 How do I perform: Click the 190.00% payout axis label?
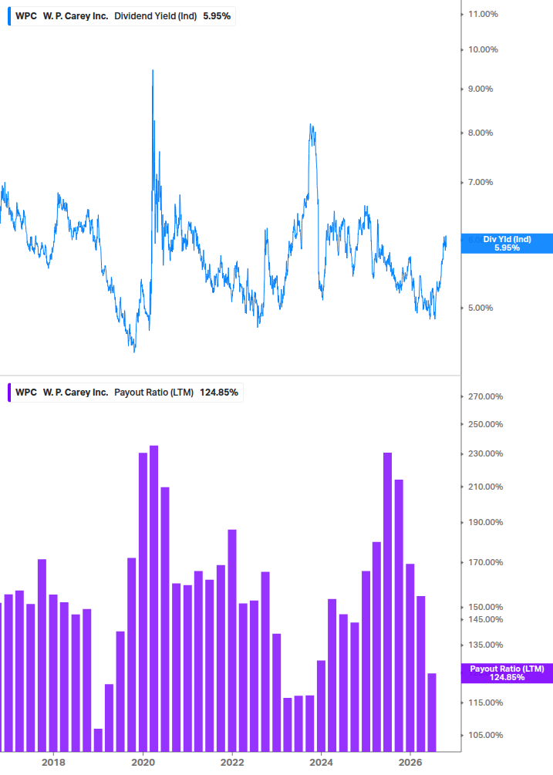(x=485, y=522)
